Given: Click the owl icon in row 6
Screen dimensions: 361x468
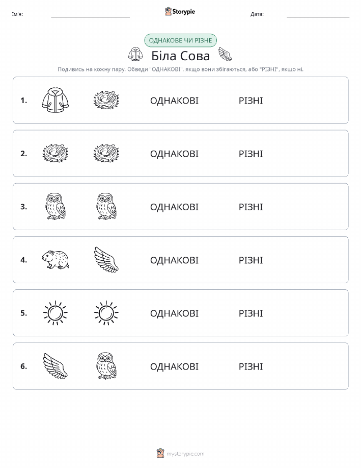Looking at the screenshot, I should point(106,366).
